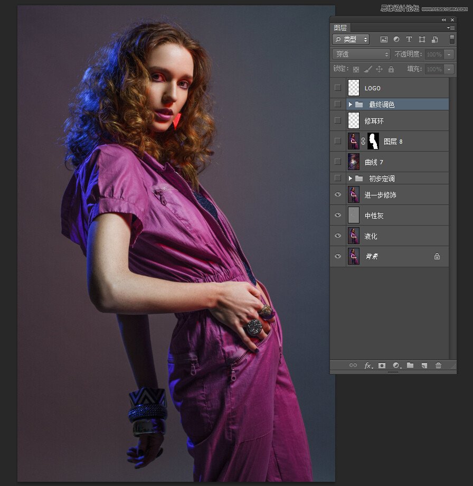The image size is (473, 486).
Task: Click the lock image pixels brush icon
Action: pyautogui.click(x=368, y=69)
